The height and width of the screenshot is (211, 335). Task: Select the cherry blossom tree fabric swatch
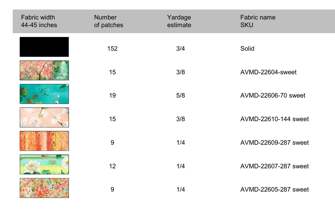click(x=44, y=70)
